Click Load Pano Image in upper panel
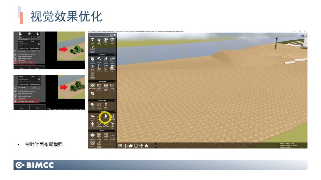The width and height of the screenshot is (321, 180). 35,48
